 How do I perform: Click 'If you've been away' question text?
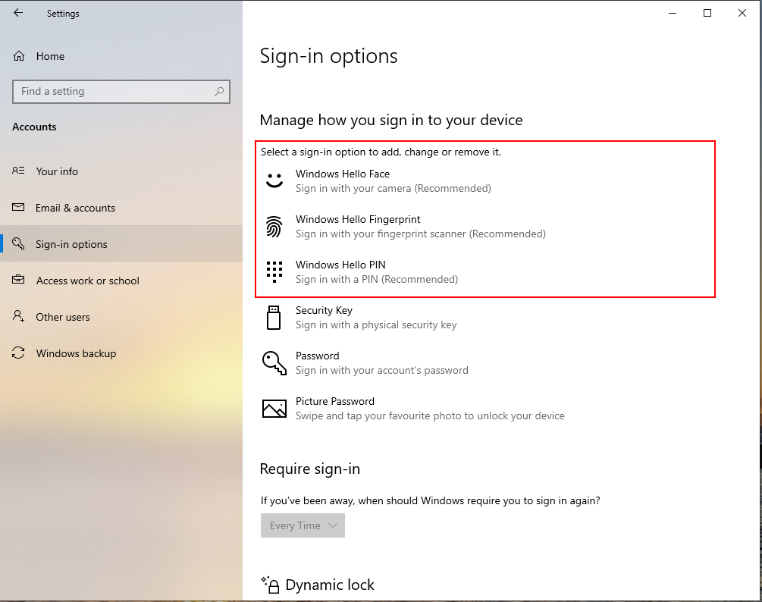click(430, 501)
